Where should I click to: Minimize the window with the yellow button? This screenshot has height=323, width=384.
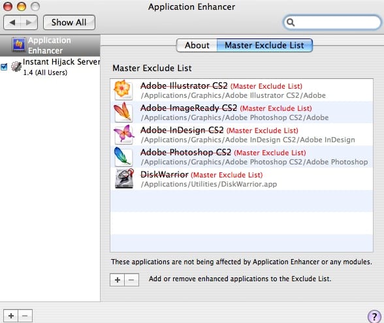click(22, 7)
